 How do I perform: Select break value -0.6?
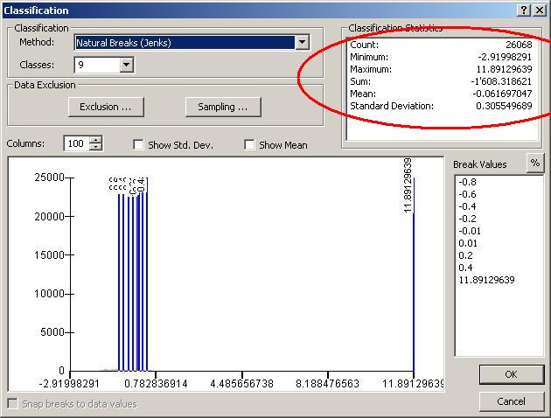468,195
